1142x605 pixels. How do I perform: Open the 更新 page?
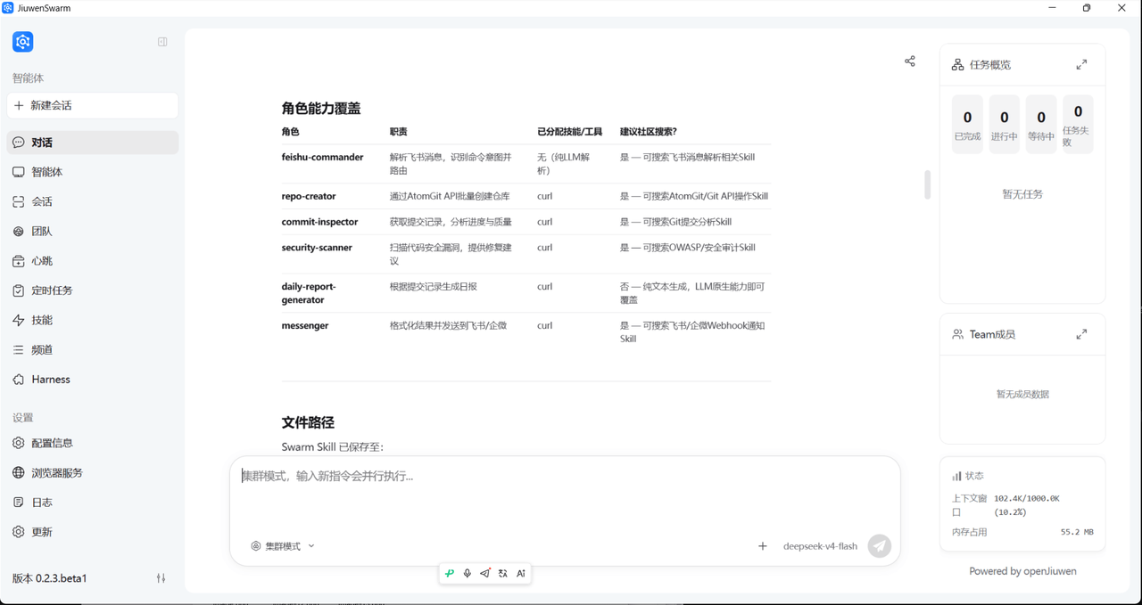[93, 532]
